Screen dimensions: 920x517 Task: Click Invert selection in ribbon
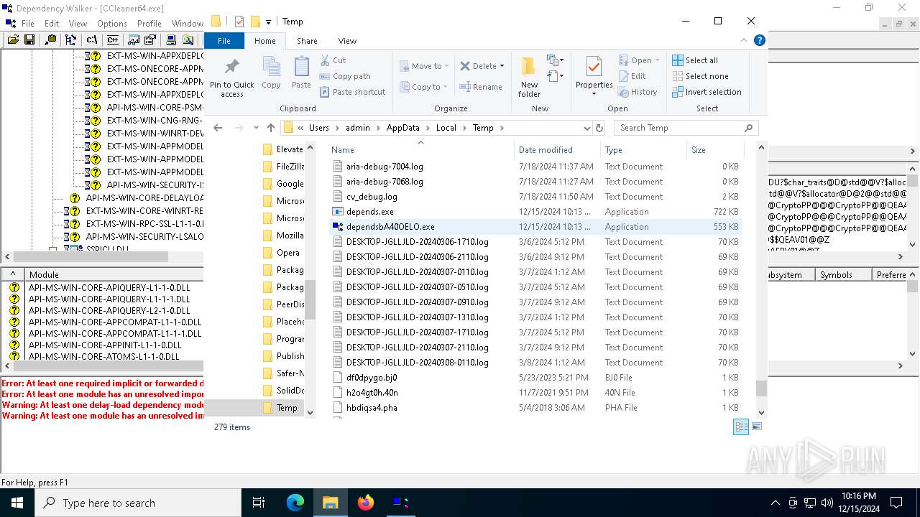point(707,92)
